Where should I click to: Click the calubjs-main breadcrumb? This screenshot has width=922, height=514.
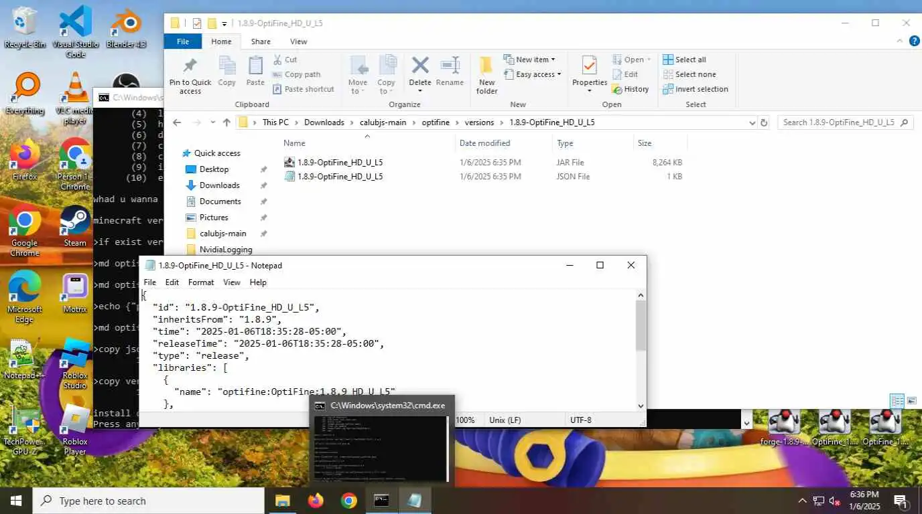(383, 122)
